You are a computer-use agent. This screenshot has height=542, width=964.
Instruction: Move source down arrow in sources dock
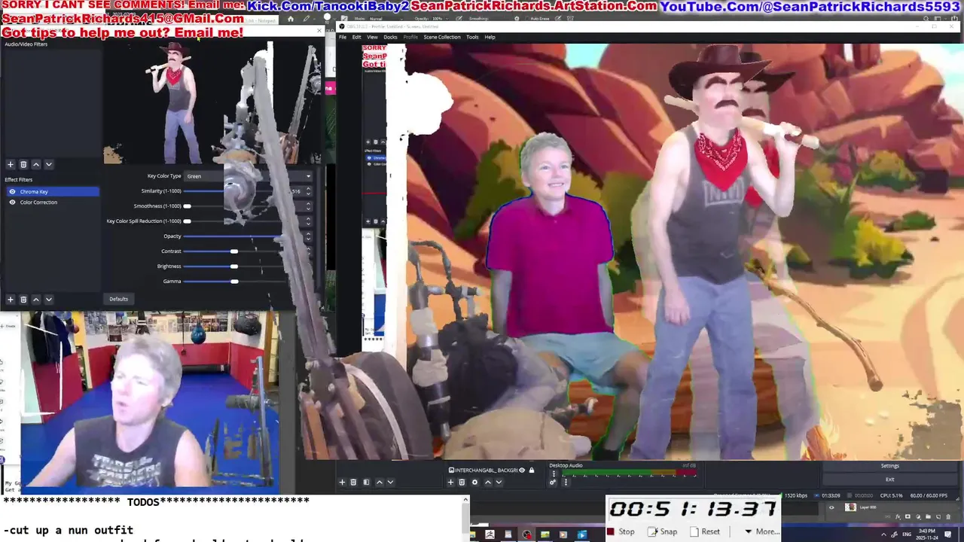(x=499, y=482)
